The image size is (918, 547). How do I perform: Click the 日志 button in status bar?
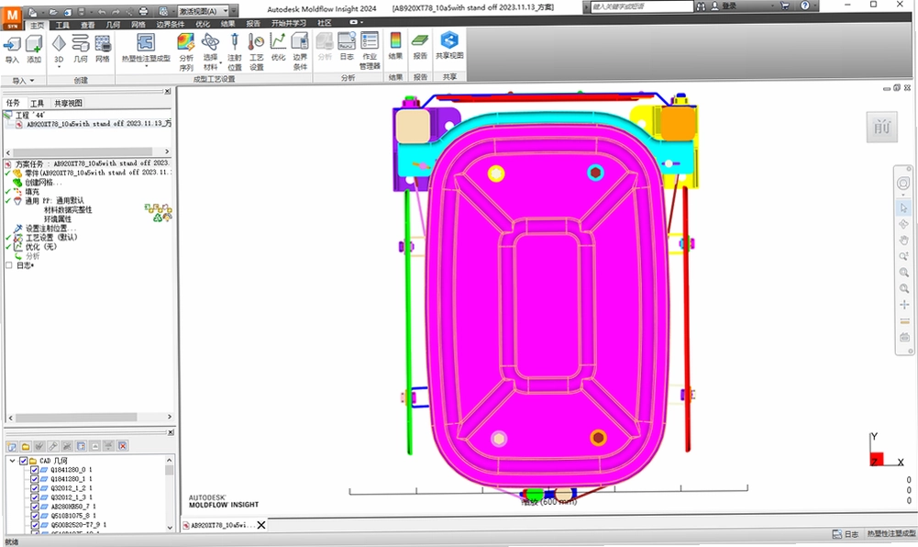point(846,534)
